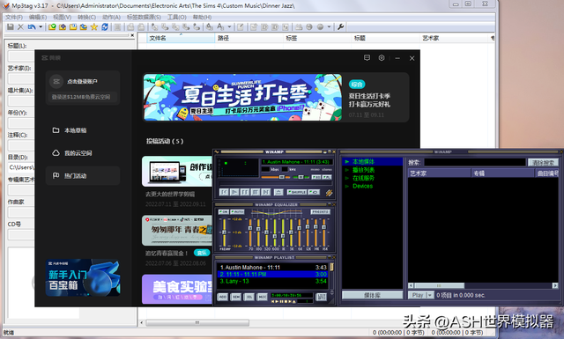
Task: Toggle Winamp SHUFFLE
Action: click(297, 192)
